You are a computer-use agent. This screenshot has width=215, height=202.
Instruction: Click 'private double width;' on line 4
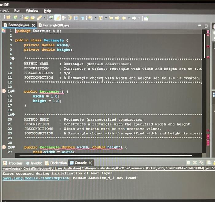(x=47, y=45)
